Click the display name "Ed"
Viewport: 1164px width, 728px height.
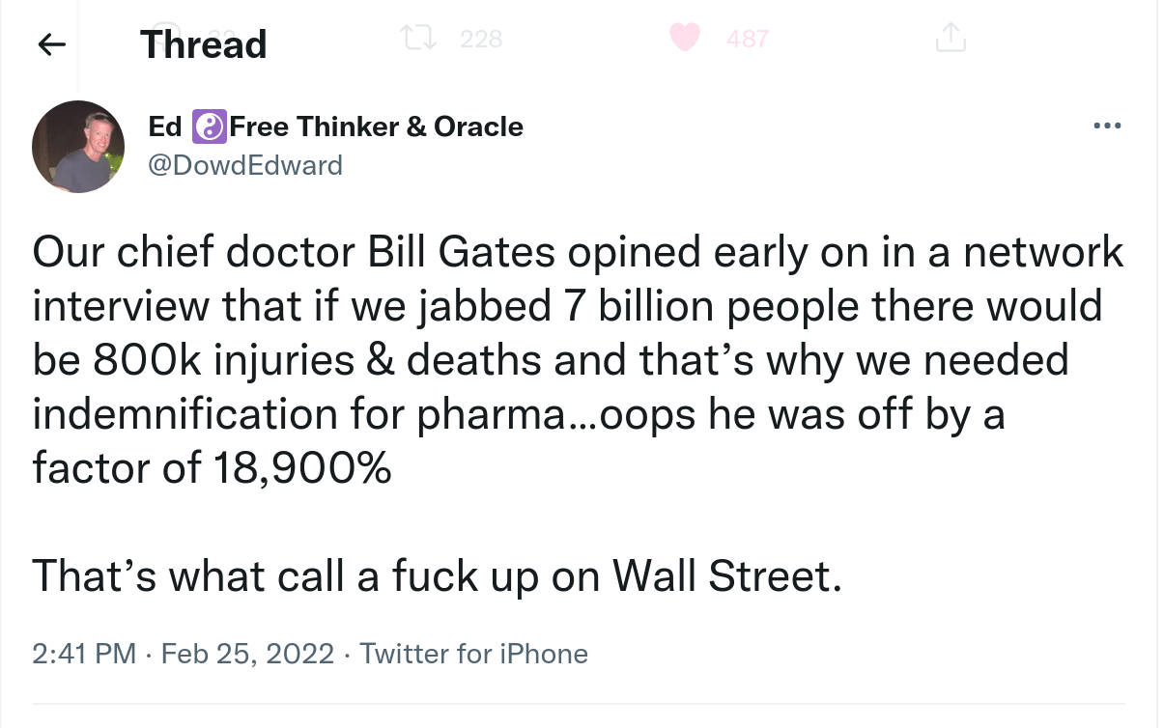coord(164,126)
